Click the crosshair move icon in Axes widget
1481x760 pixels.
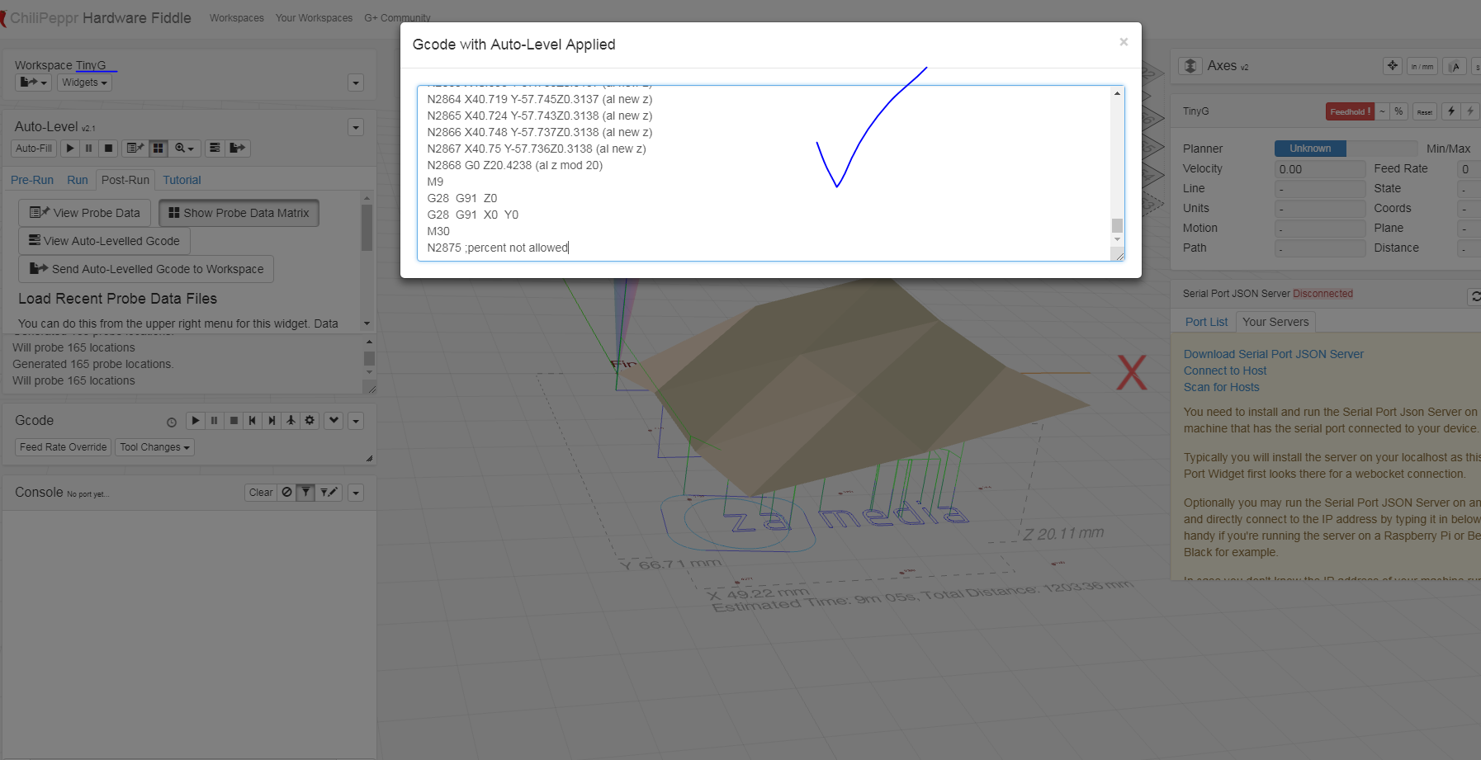pos(1393,66)
